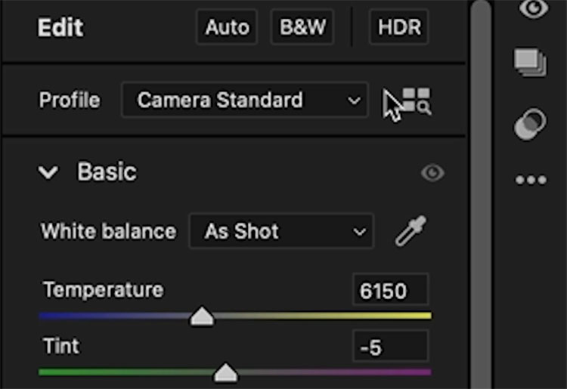Click the Tint value field -5
567x389 pixels.
click(391, 346)
